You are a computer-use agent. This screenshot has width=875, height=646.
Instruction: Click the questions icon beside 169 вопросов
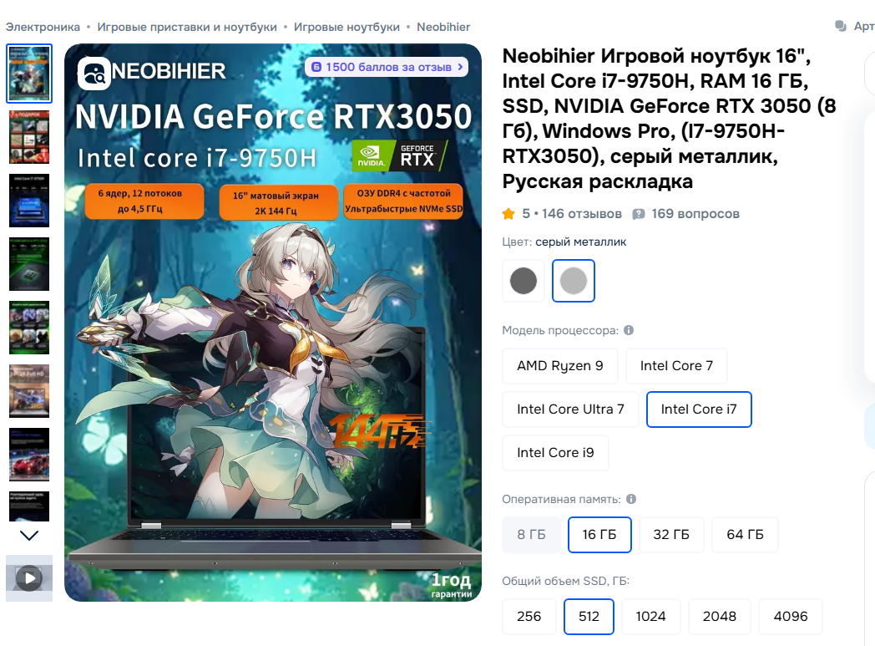tap(639, 214)
